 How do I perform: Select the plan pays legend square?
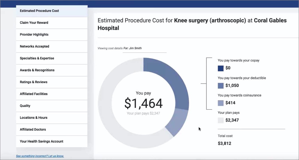pos(220,120)
